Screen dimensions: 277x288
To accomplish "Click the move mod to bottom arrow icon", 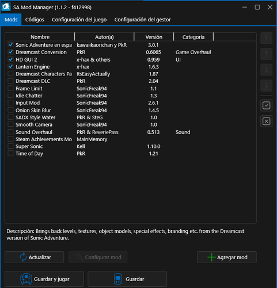I will [266, 86].
